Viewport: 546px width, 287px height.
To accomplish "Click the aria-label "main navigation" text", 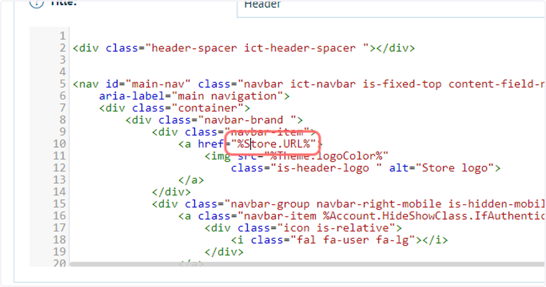I will click(x=232, y=96).
